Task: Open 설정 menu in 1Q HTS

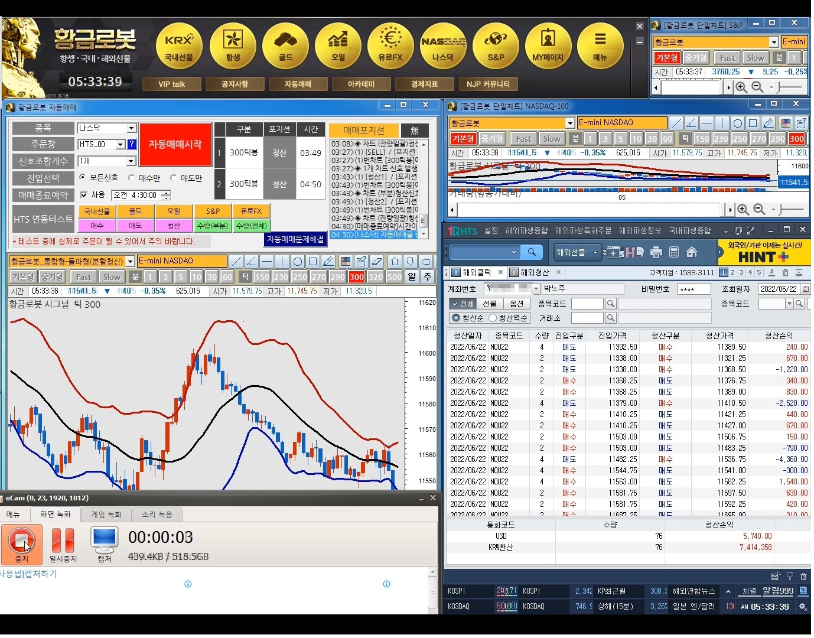Action: point(491,230)
